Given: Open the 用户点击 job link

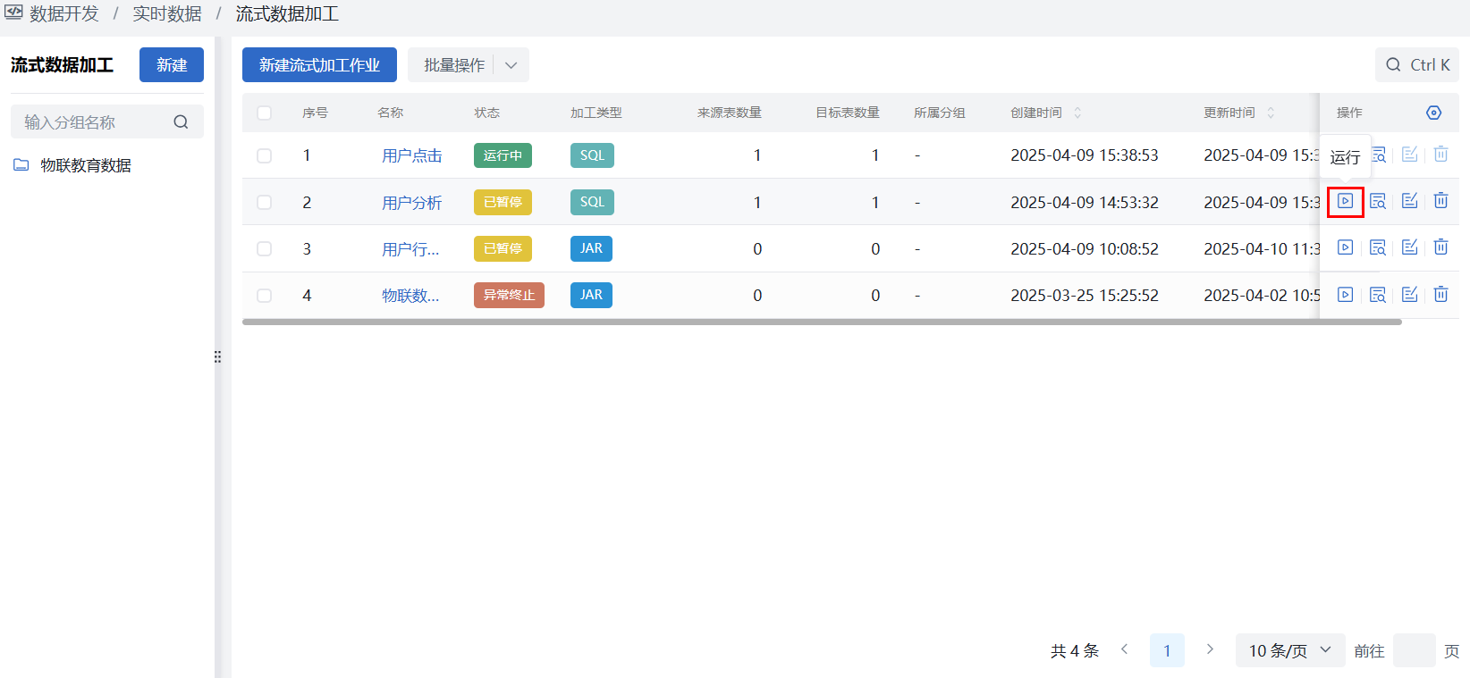Looking at the screenshot, I should point(412,155).
